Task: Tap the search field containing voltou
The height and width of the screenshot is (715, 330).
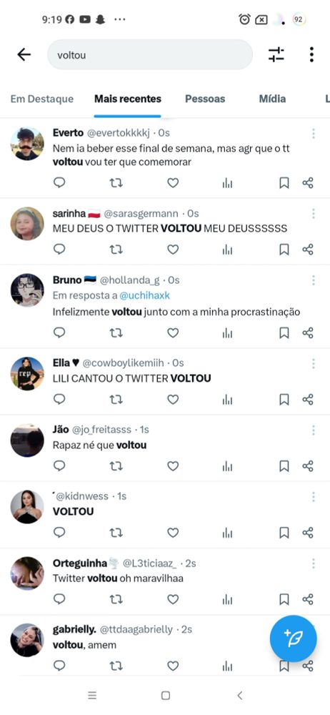Action: pos(150,55)
